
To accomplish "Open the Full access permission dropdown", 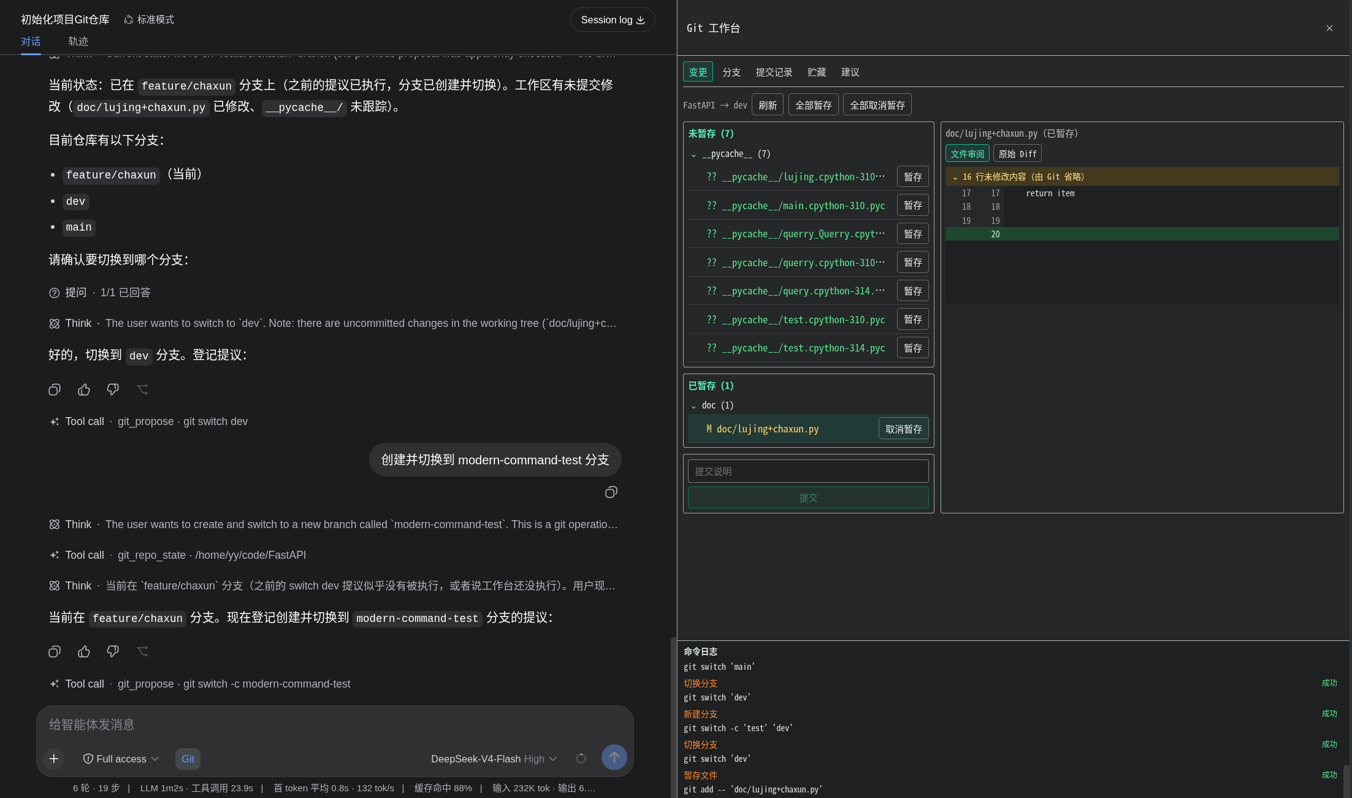I will tap(121, 759).
